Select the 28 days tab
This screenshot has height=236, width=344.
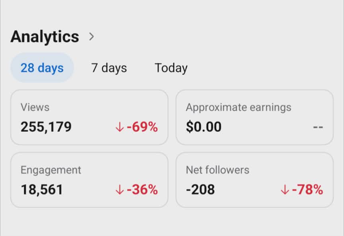42,68
